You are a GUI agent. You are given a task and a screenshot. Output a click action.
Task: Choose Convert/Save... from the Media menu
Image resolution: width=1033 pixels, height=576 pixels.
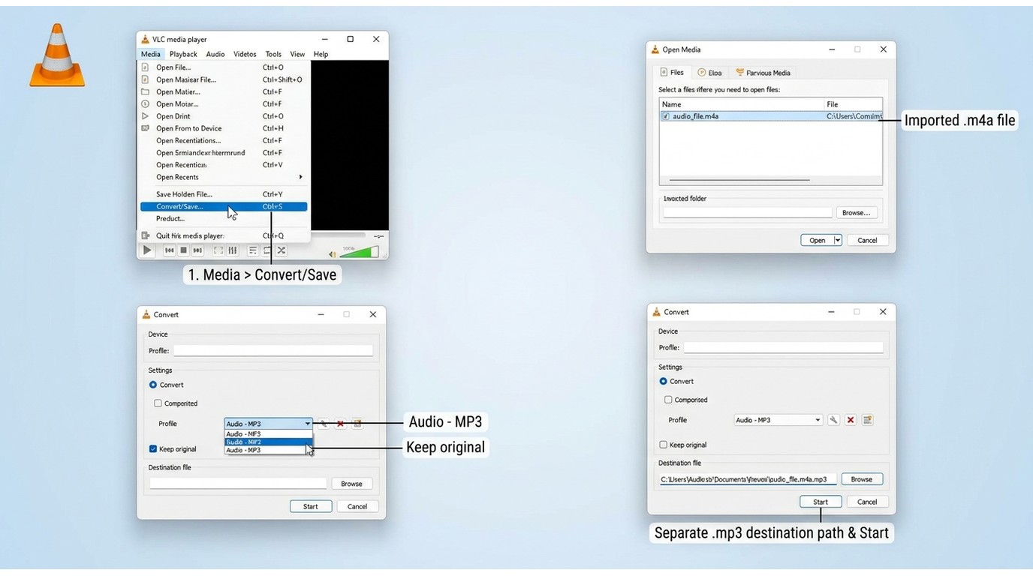(x=224, y=206)
